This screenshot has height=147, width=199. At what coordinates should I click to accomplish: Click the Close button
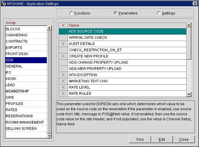pyautogui.click(x=184, y=139)
